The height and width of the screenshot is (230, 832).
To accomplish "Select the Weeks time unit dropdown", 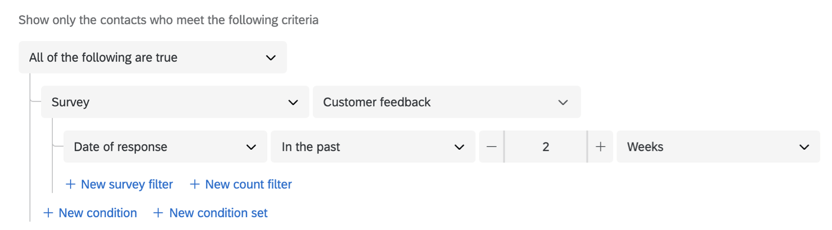I will [x=717, y=147].
